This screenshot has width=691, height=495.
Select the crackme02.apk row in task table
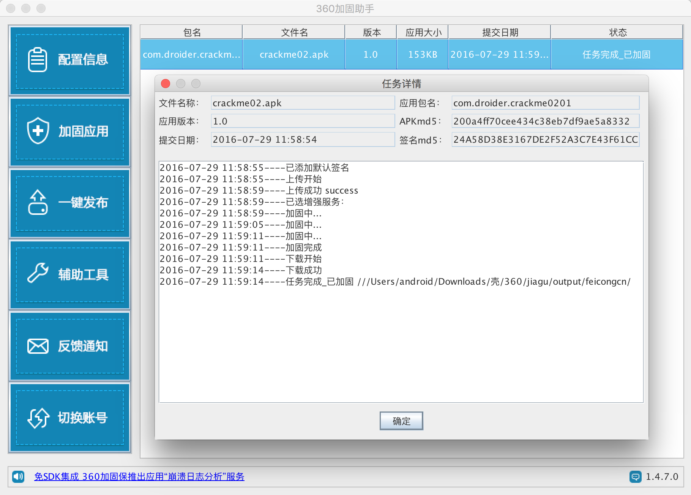[x=294, y=55]
